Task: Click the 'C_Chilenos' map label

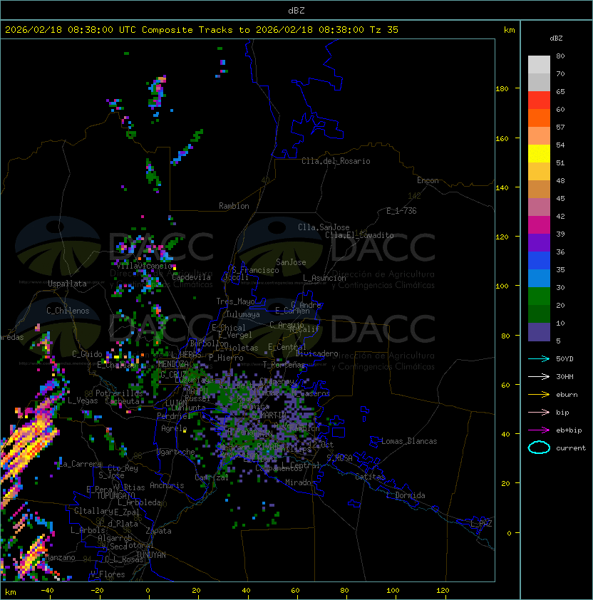Action: (68, 311)
